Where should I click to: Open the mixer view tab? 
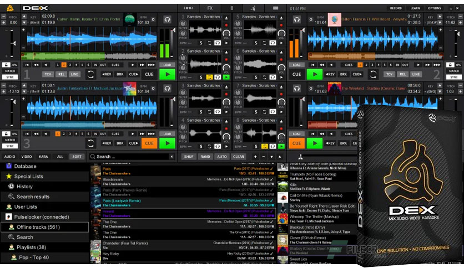(188, 8)
